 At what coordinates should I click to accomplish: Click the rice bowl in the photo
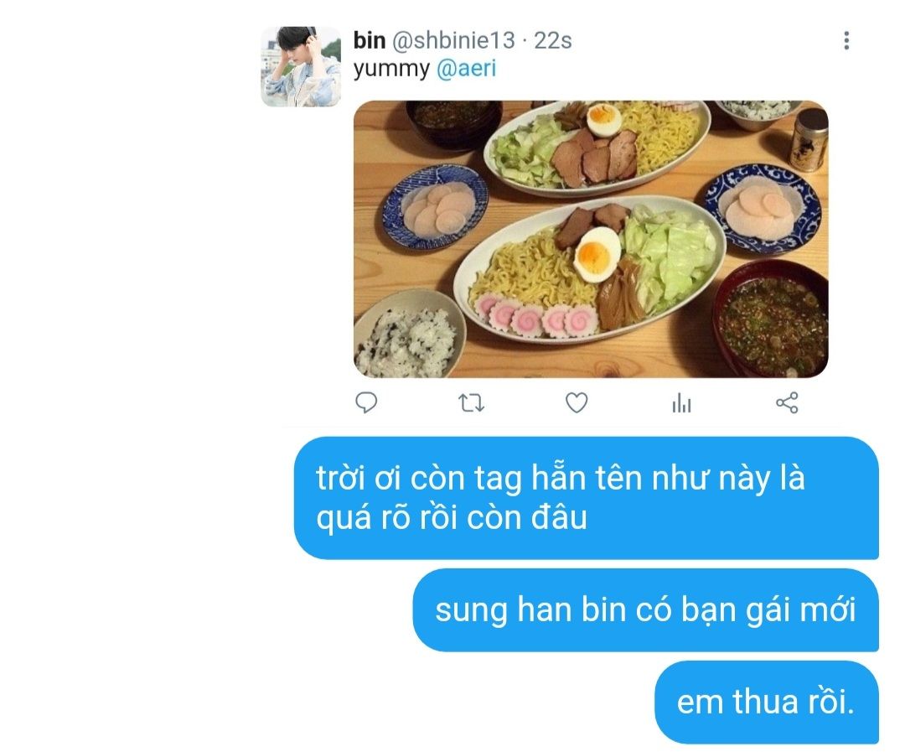point(409,334)
